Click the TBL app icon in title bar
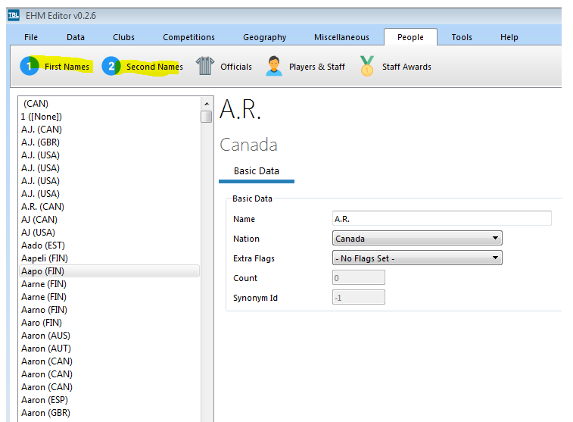This screenshot has height=422, width=573. click(14, 16)
